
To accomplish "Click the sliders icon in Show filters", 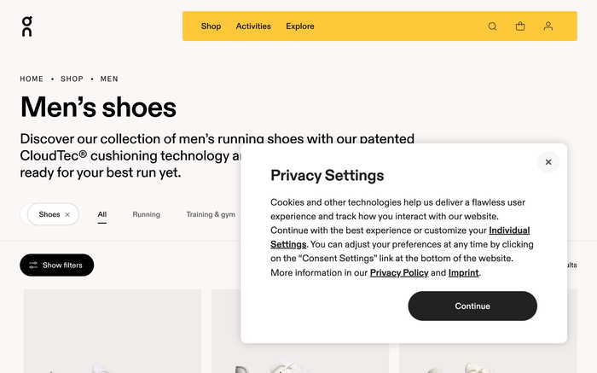I will point(33,265).
